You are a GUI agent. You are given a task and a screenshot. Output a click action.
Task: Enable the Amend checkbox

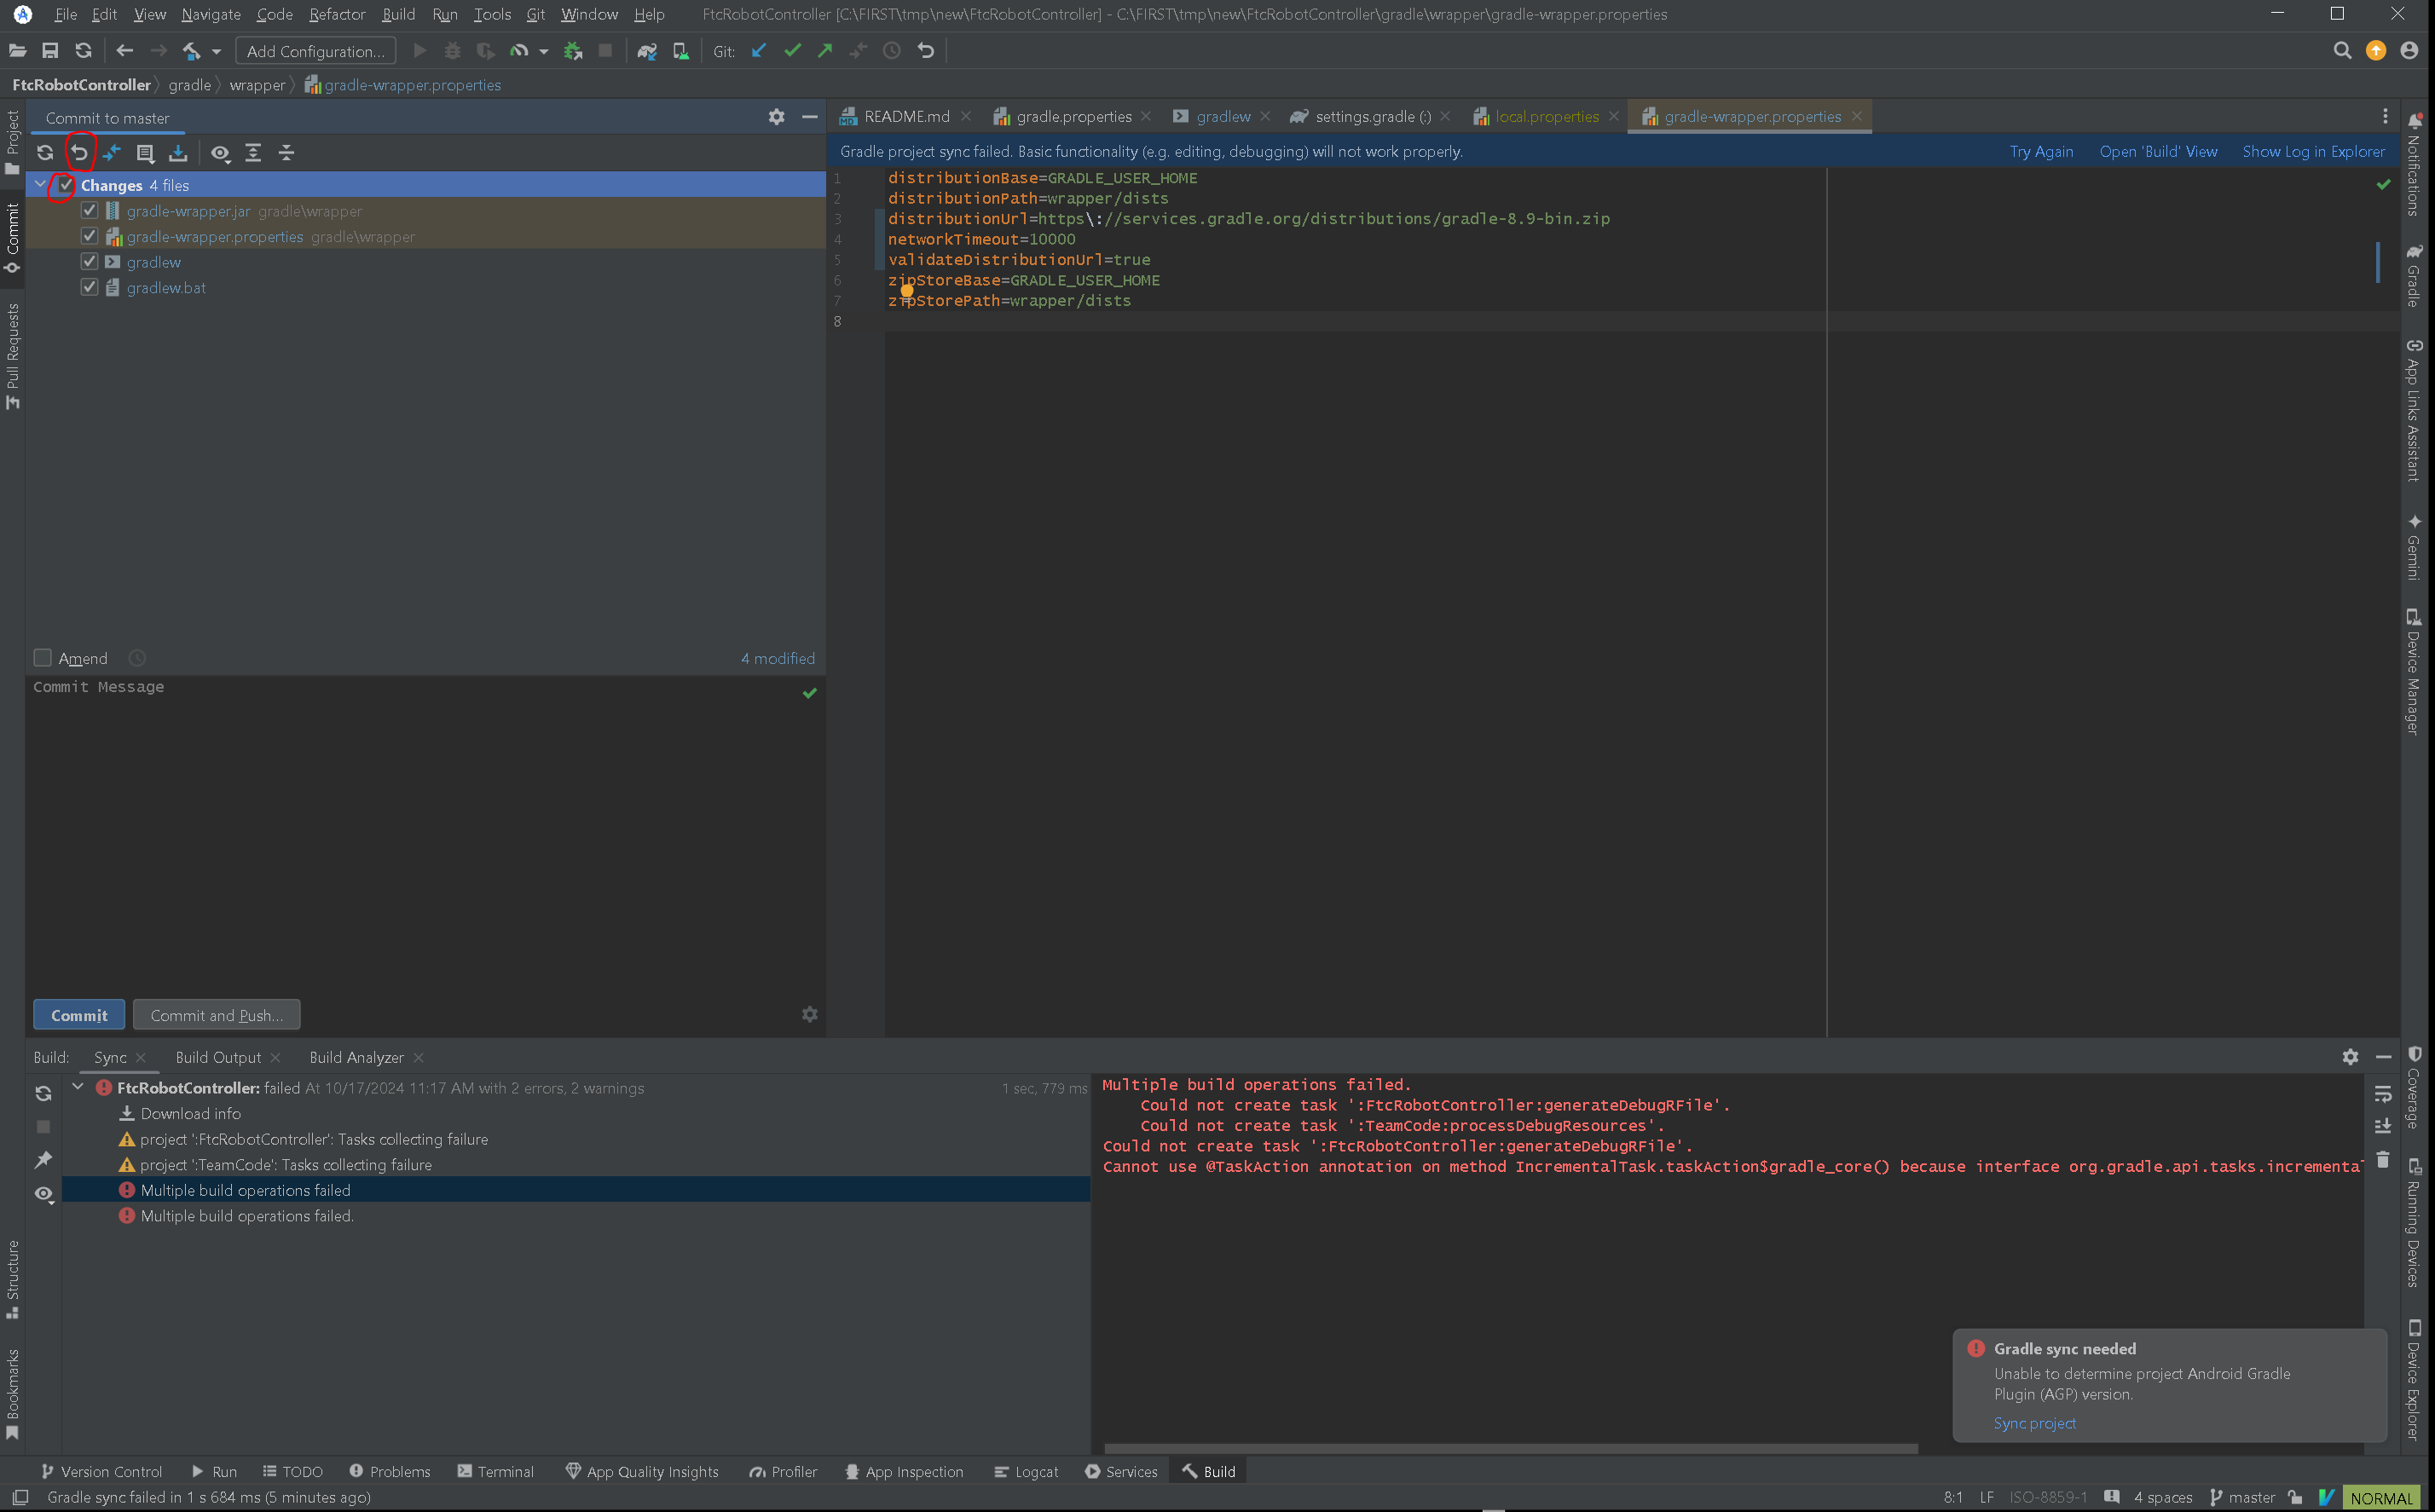point(42,657)
